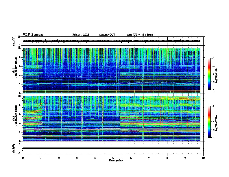The image size is (229, 177).
Task: Click the ch.2 color bar "log(PSD)" label
Action: click(x=217, y=123)
